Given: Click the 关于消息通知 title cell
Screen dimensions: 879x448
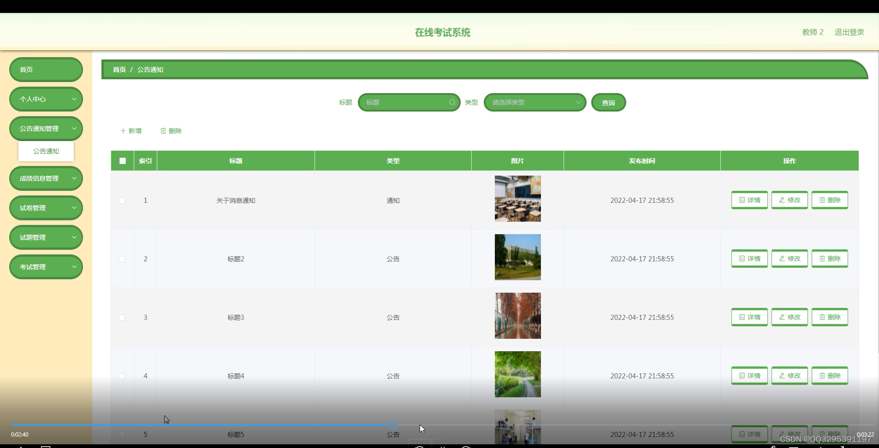Looking at the screenshot, I should 236,200.
